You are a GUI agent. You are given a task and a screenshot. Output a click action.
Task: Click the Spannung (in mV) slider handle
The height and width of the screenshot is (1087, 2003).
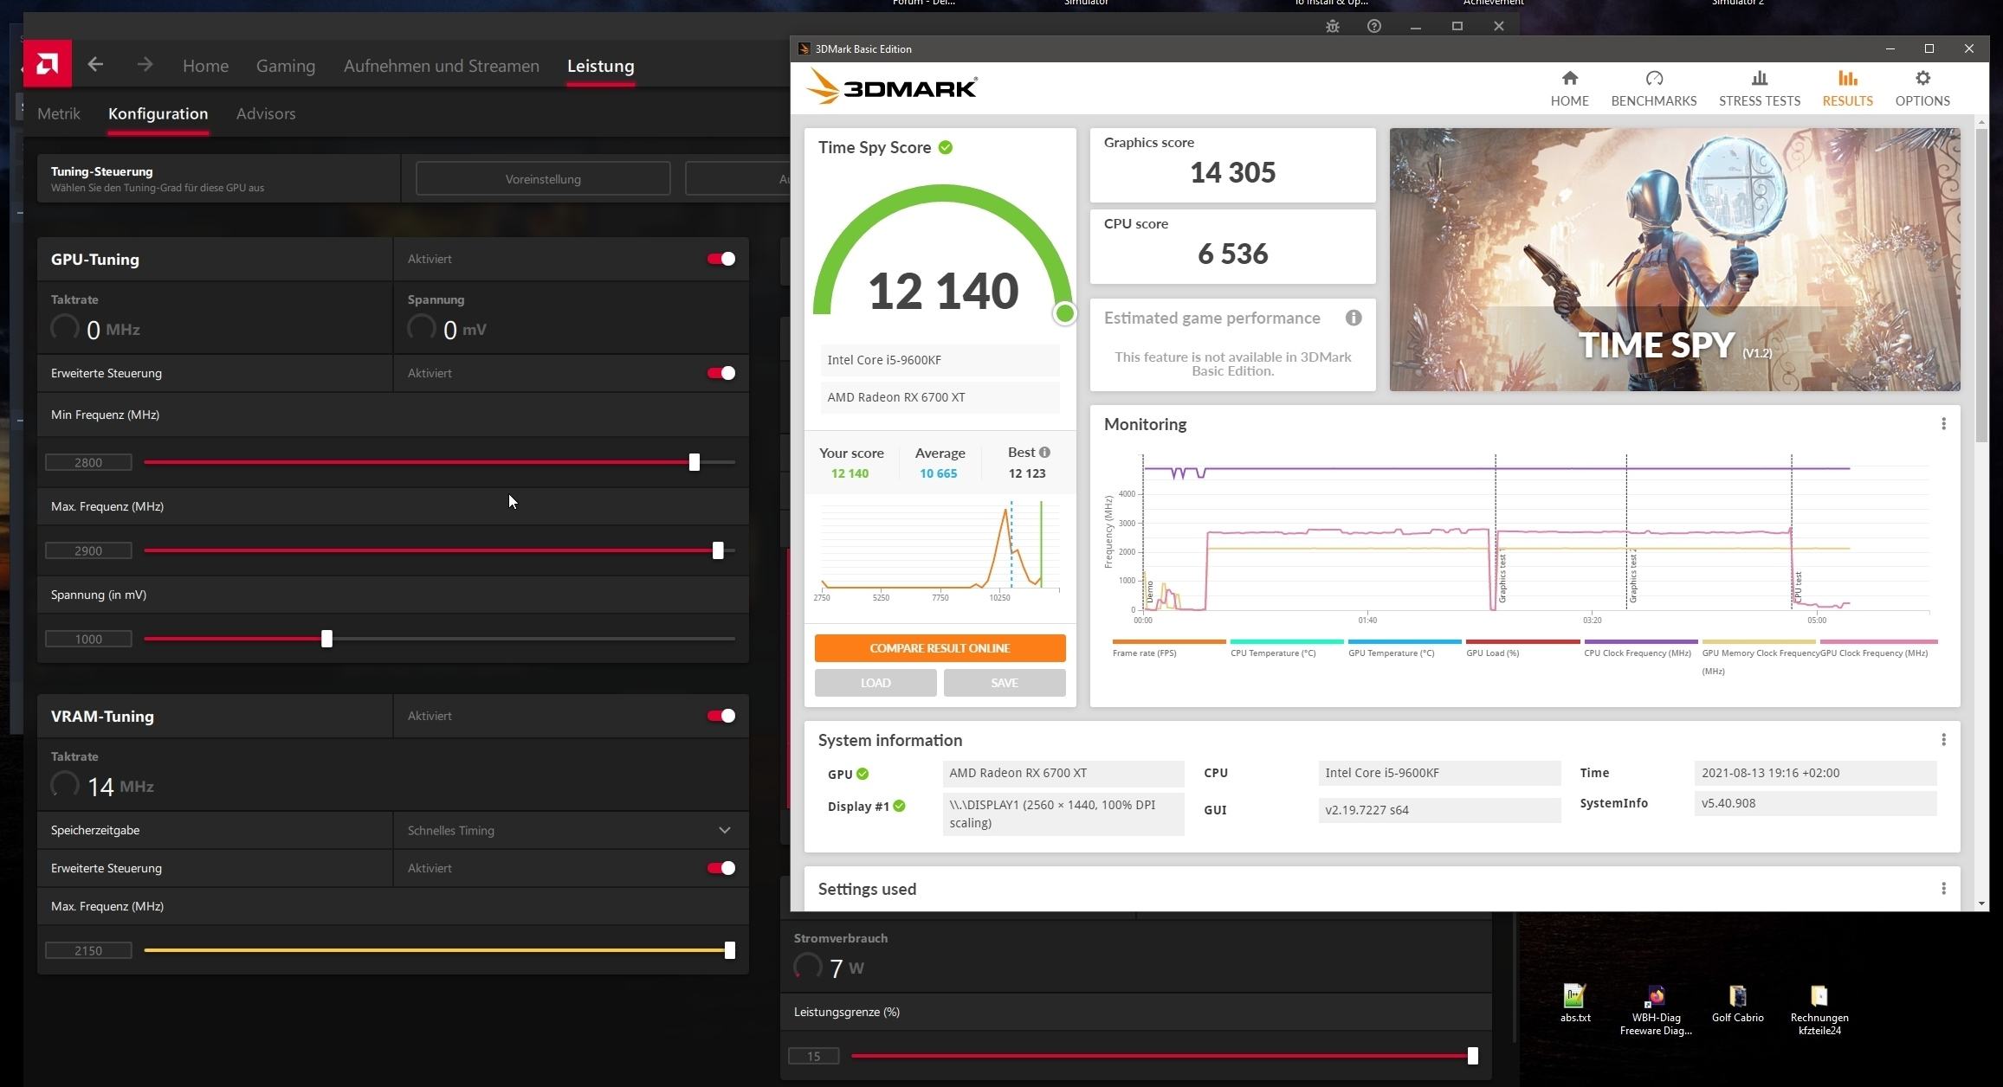click(326, 639)
